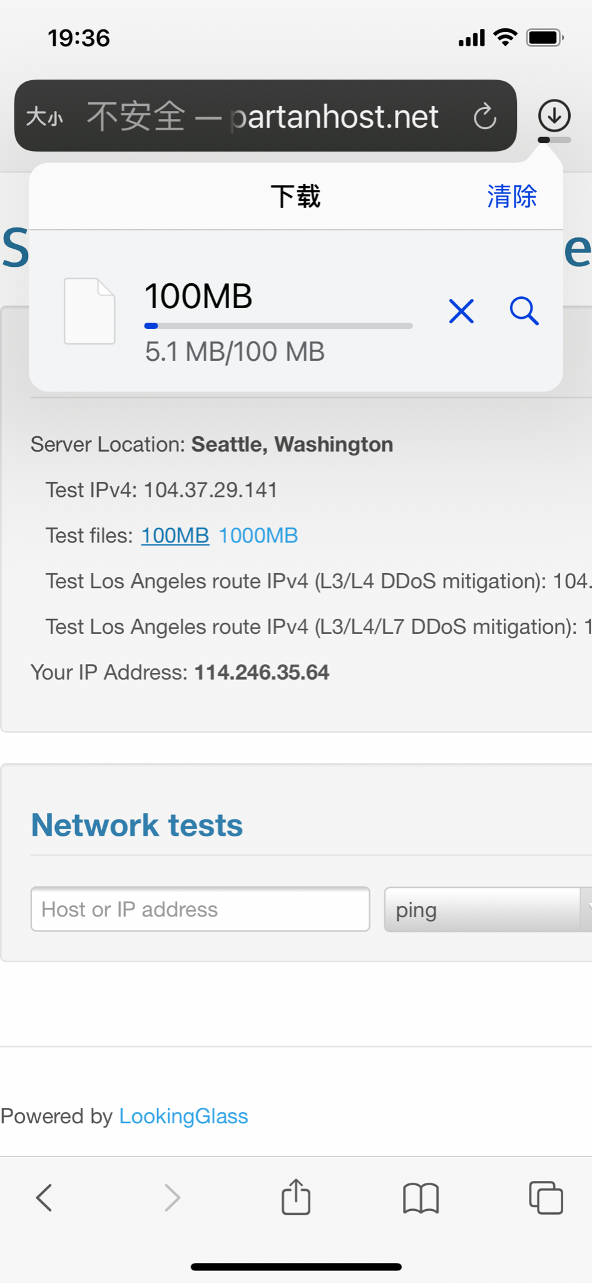Screen dimensions: 592x1283
Task: Cancel the 100MB download with X
Action: click(x=461, y=311)
